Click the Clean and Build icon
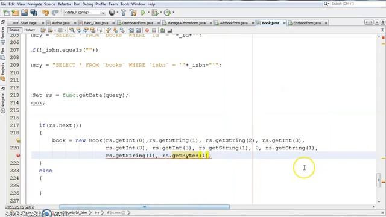 tap(133, 13)
